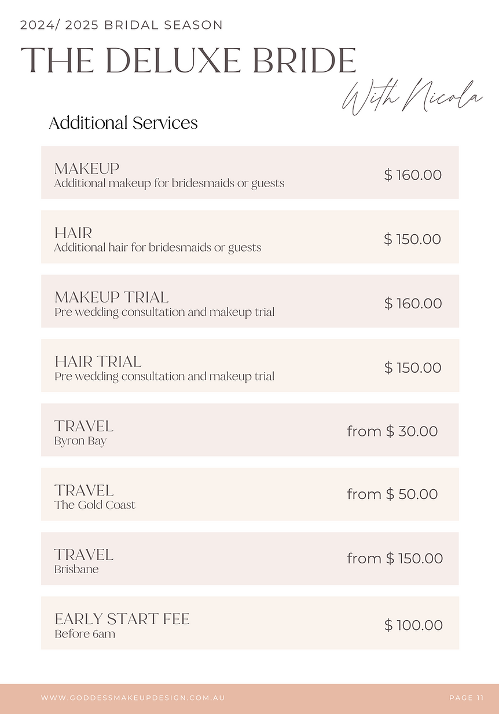499x714 pixels.
Task: Click the "The Deluxe Bride" main title
Action: 188,60
